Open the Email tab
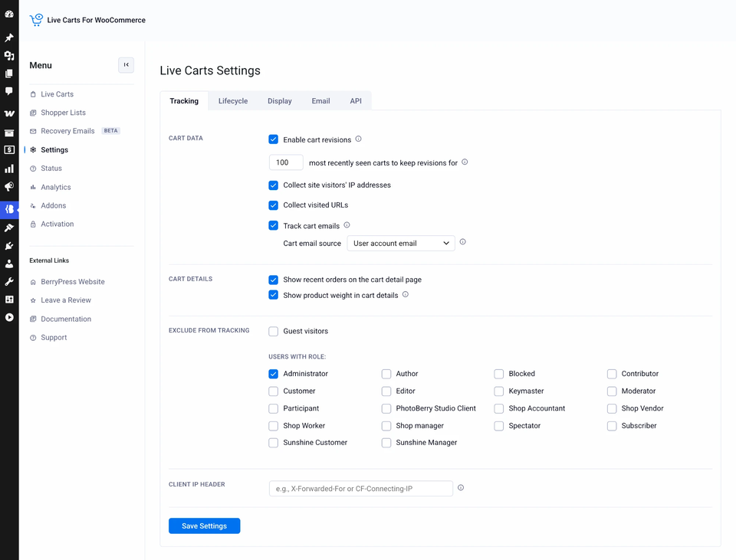Image resolution: width=736 pixels, height=560 pixels. tap(320, 101)
